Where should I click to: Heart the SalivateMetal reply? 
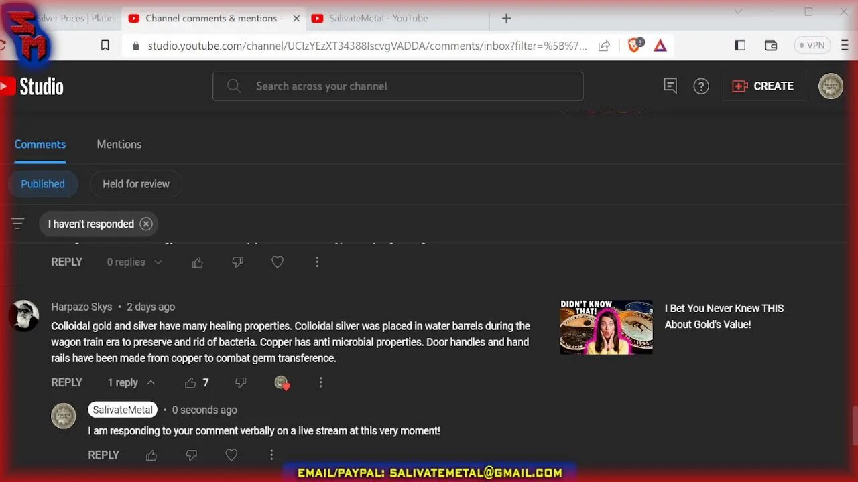231,455
